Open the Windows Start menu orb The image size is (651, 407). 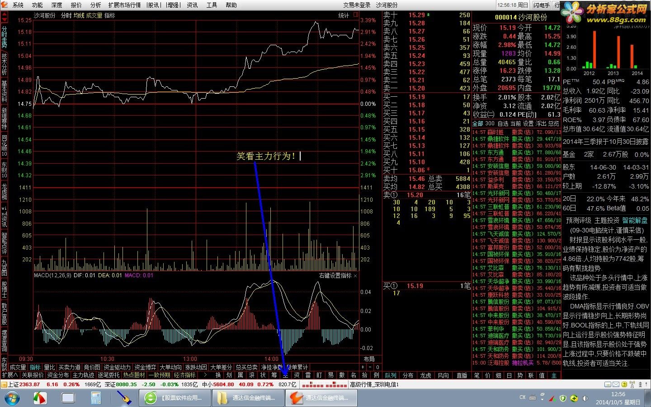(12, 398)
